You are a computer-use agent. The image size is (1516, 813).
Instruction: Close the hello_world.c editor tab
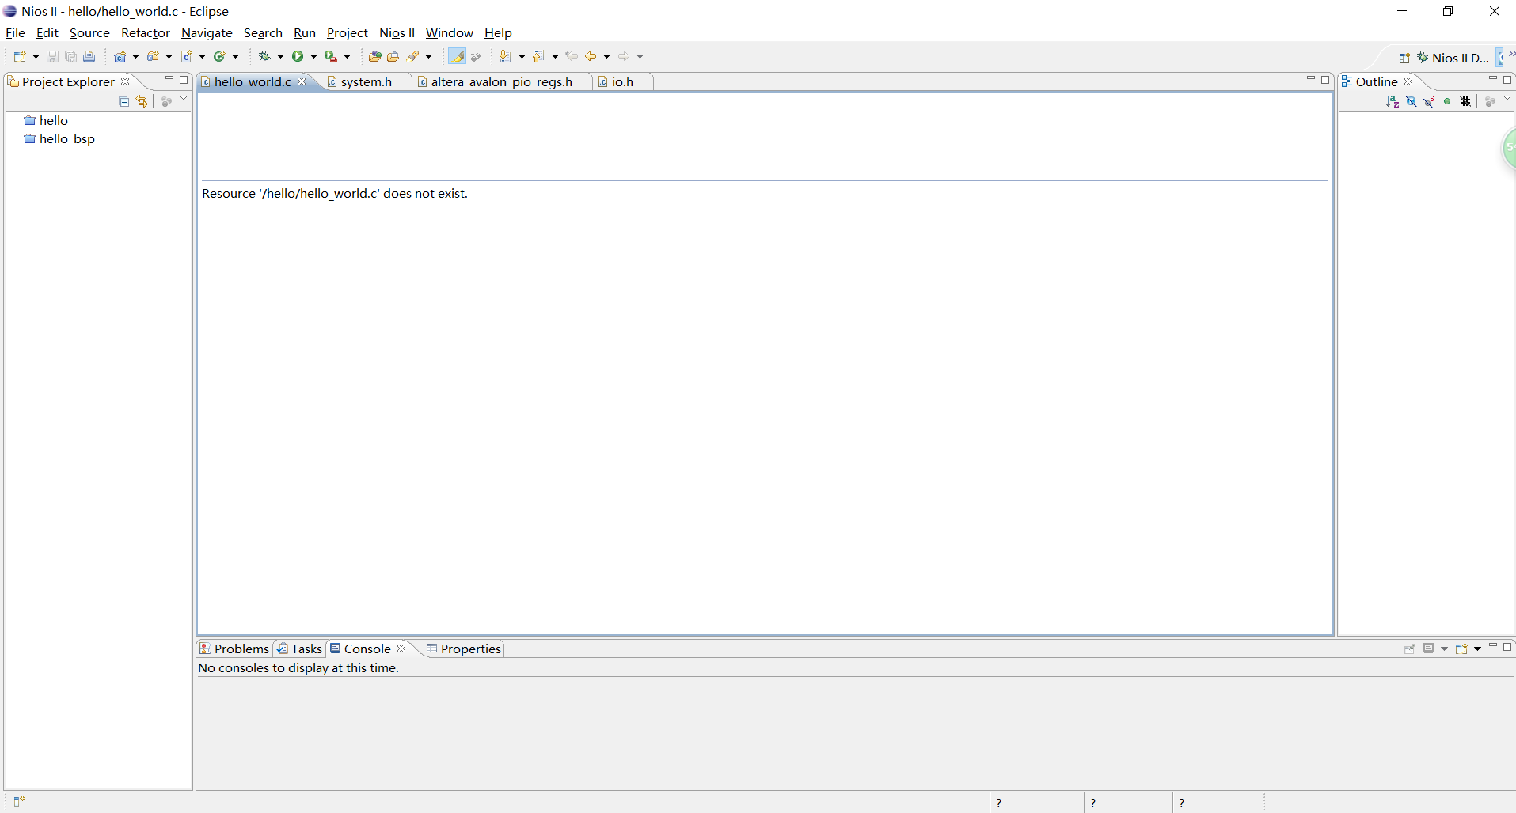[302, 81]
